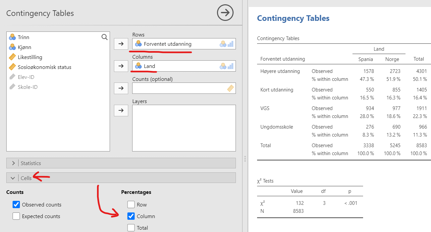Click the run analysis arrow circle icon
Screen dimensions: 431x232
click(225, 13)
